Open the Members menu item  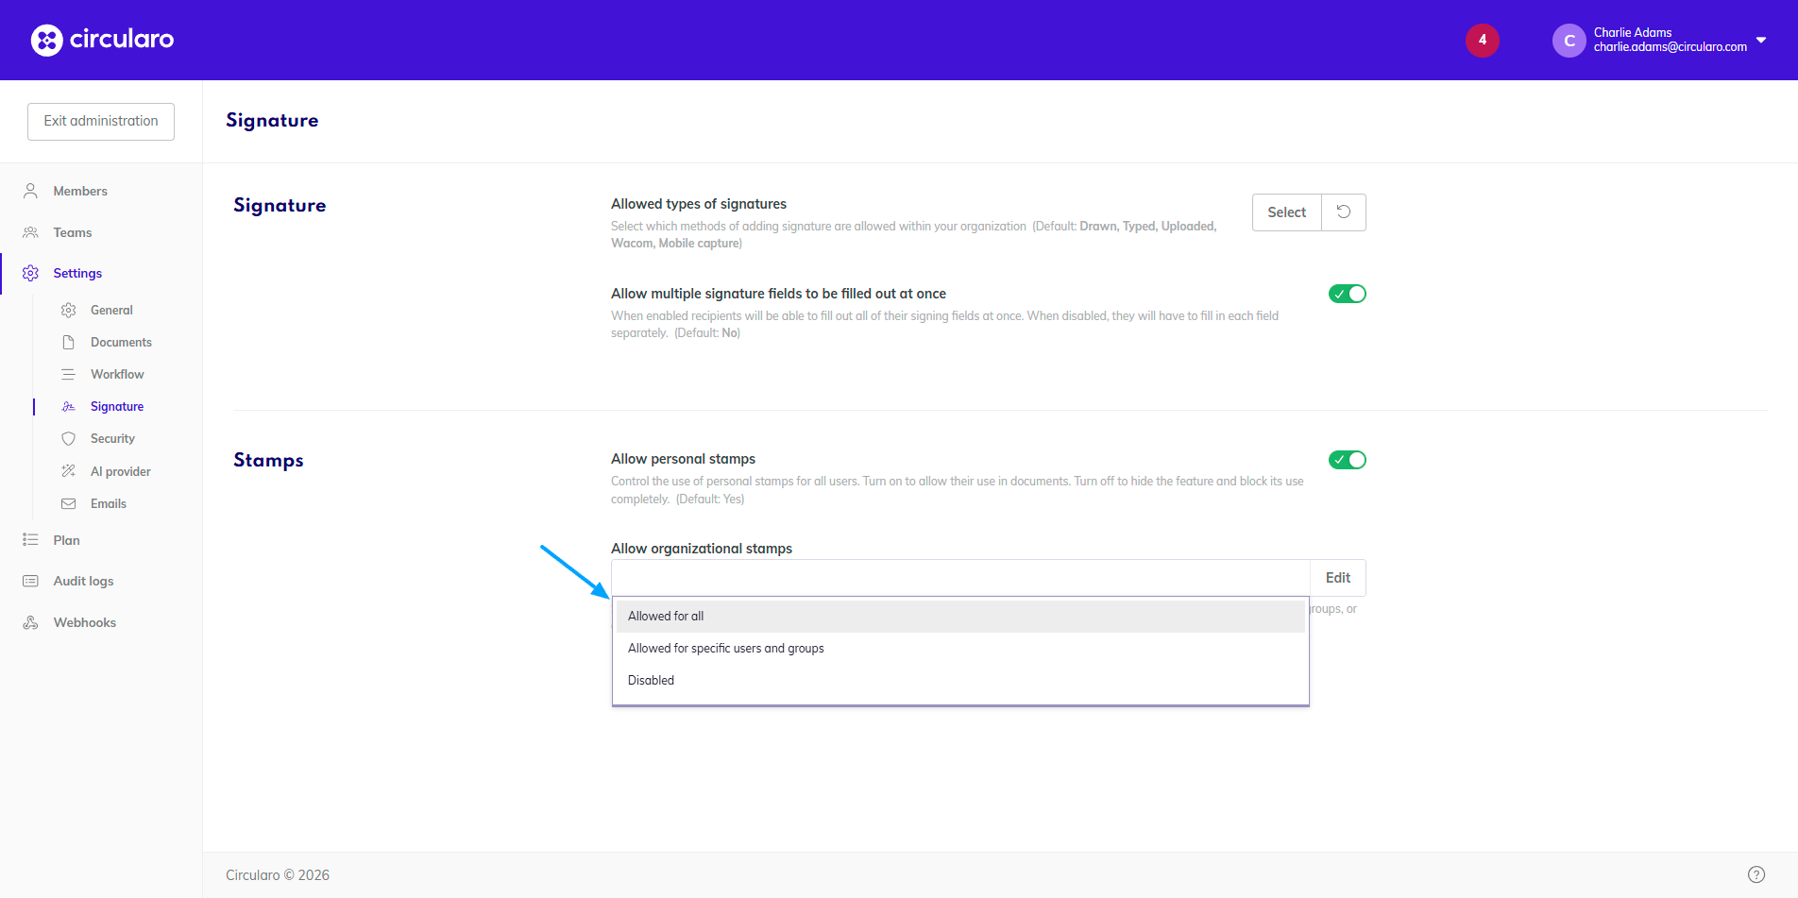pos(80,191)
